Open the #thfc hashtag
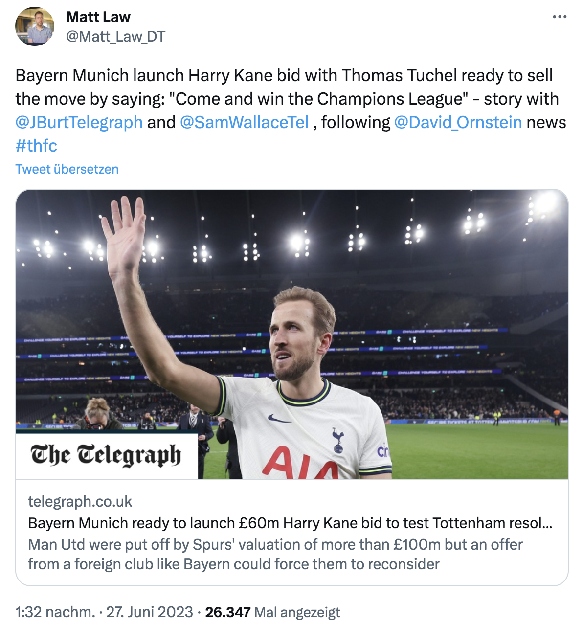Screen dimensions: 583x625 click(x=36, y=146)
